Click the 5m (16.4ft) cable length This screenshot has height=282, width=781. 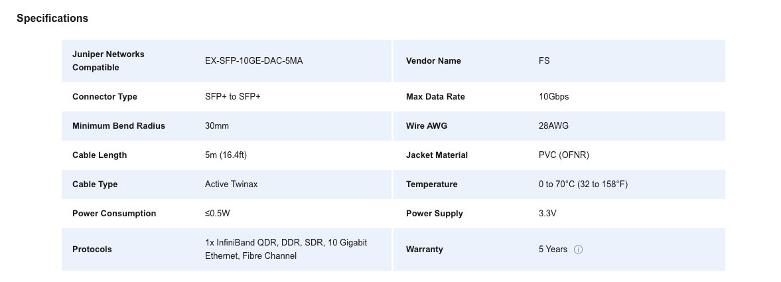pyautogui.click(x=226, y=155)
